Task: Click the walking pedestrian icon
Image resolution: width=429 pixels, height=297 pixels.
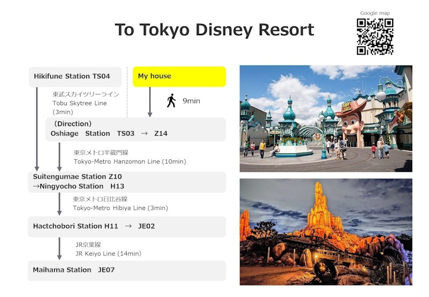Action: point(171,101)
